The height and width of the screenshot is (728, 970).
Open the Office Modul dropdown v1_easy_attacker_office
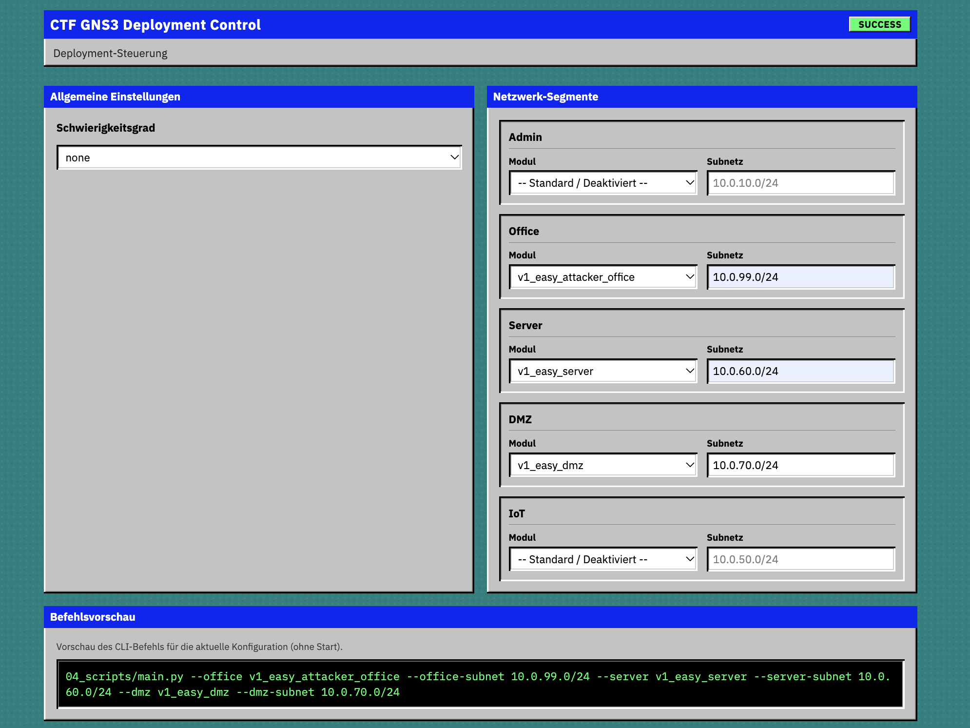[603, 277]
